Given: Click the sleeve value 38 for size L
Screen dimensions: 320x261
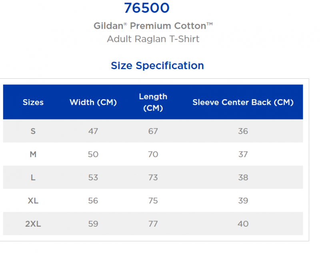Looking at the screenshot, I should [243, 177].
